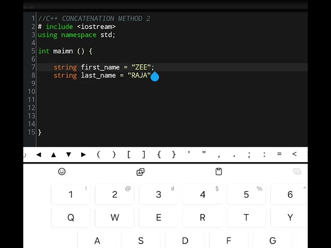Tap the down arrow cursor key
Screen dimensions: 331x248
[x=69, y=154]
